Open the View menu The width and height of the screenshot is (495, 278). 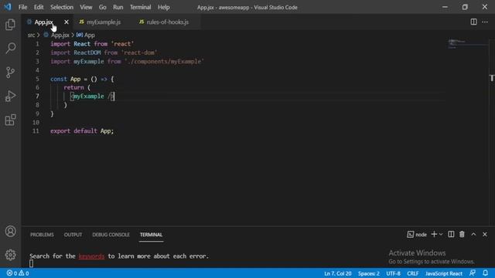click(x=86, y=7)
